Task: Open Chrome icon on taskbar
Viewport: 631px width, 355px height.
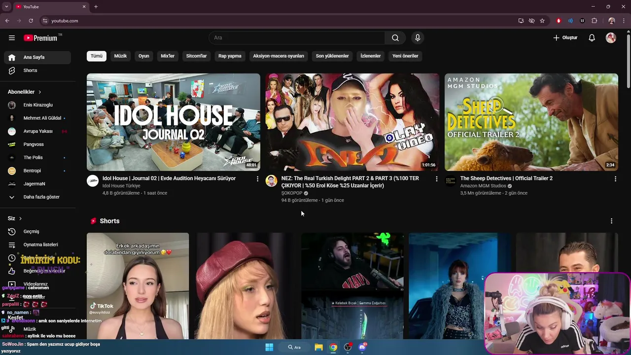Action: (x=333, y=347)
